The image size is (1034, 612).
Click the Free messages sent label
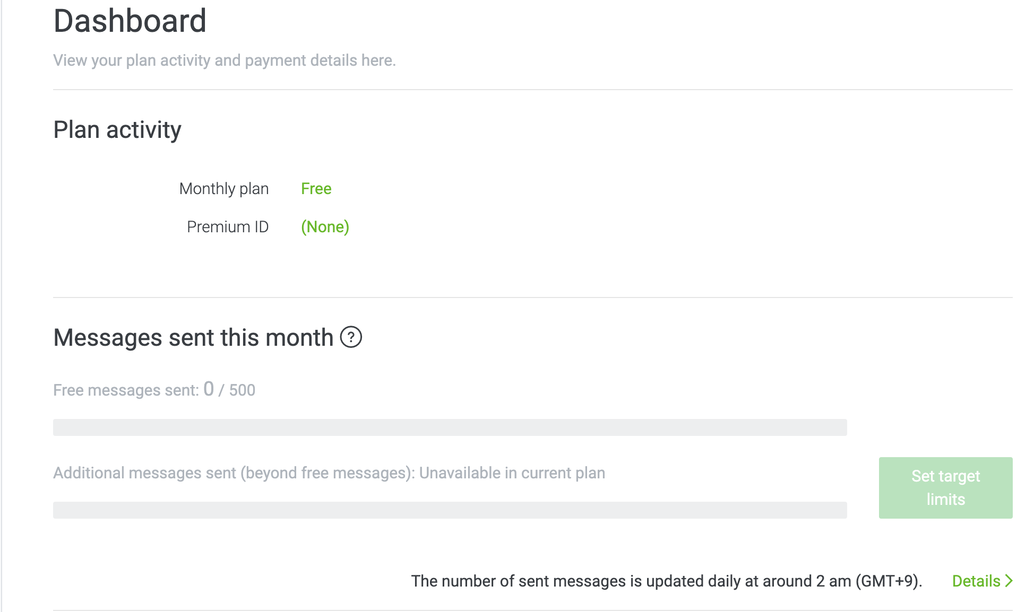point(126,390)
